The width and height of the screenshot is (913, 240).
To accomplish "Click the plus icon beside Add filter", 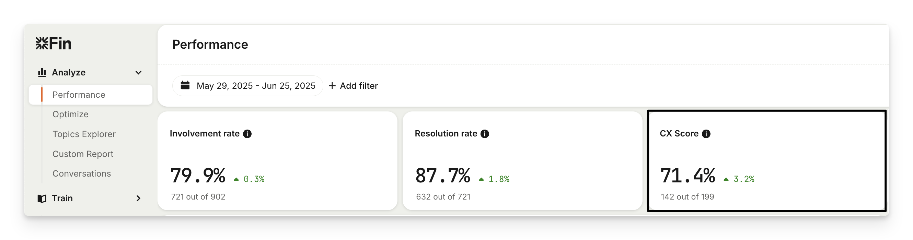I will (332, 86).
